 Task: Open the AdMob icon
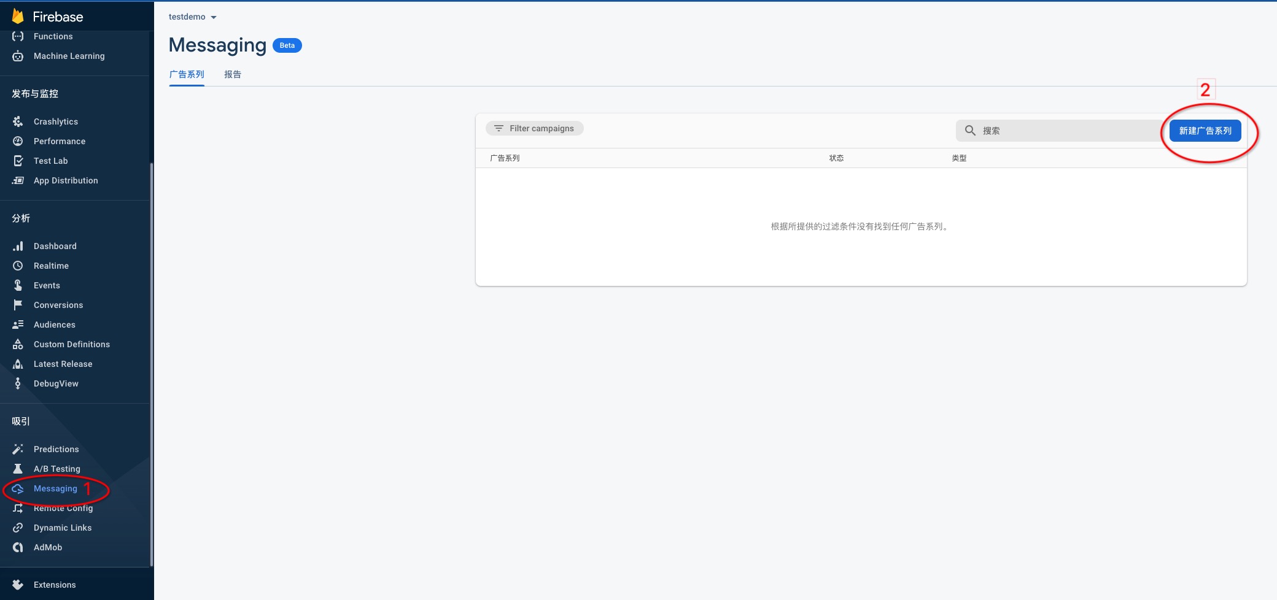[x=18, y=547]
